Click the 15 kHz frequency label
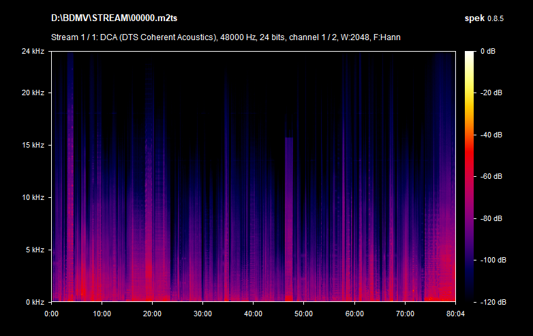Viewport: 533px width, 336px height. (32, 145)
